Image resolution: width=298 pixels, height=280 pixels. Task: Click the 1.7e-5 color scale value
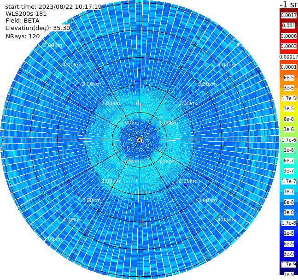click(289, 98)
